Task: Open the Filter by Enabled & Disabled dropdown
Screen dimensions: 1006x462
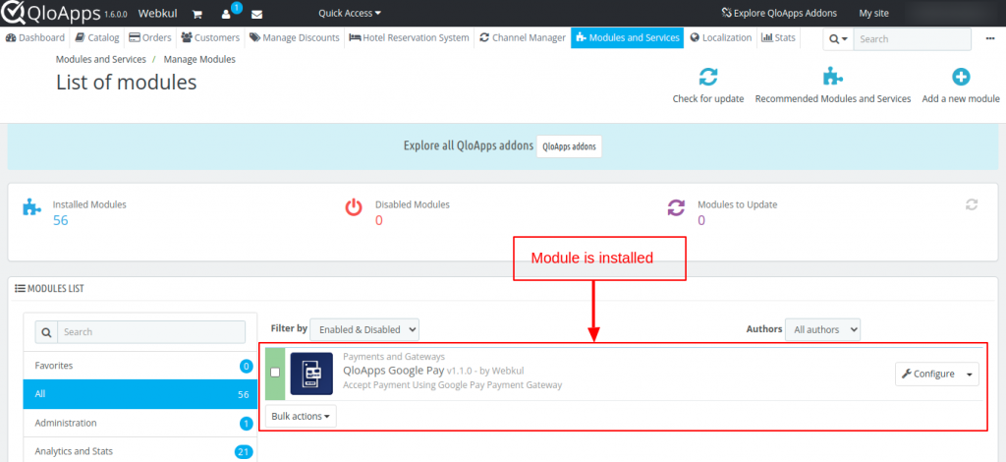Action: 364,329
